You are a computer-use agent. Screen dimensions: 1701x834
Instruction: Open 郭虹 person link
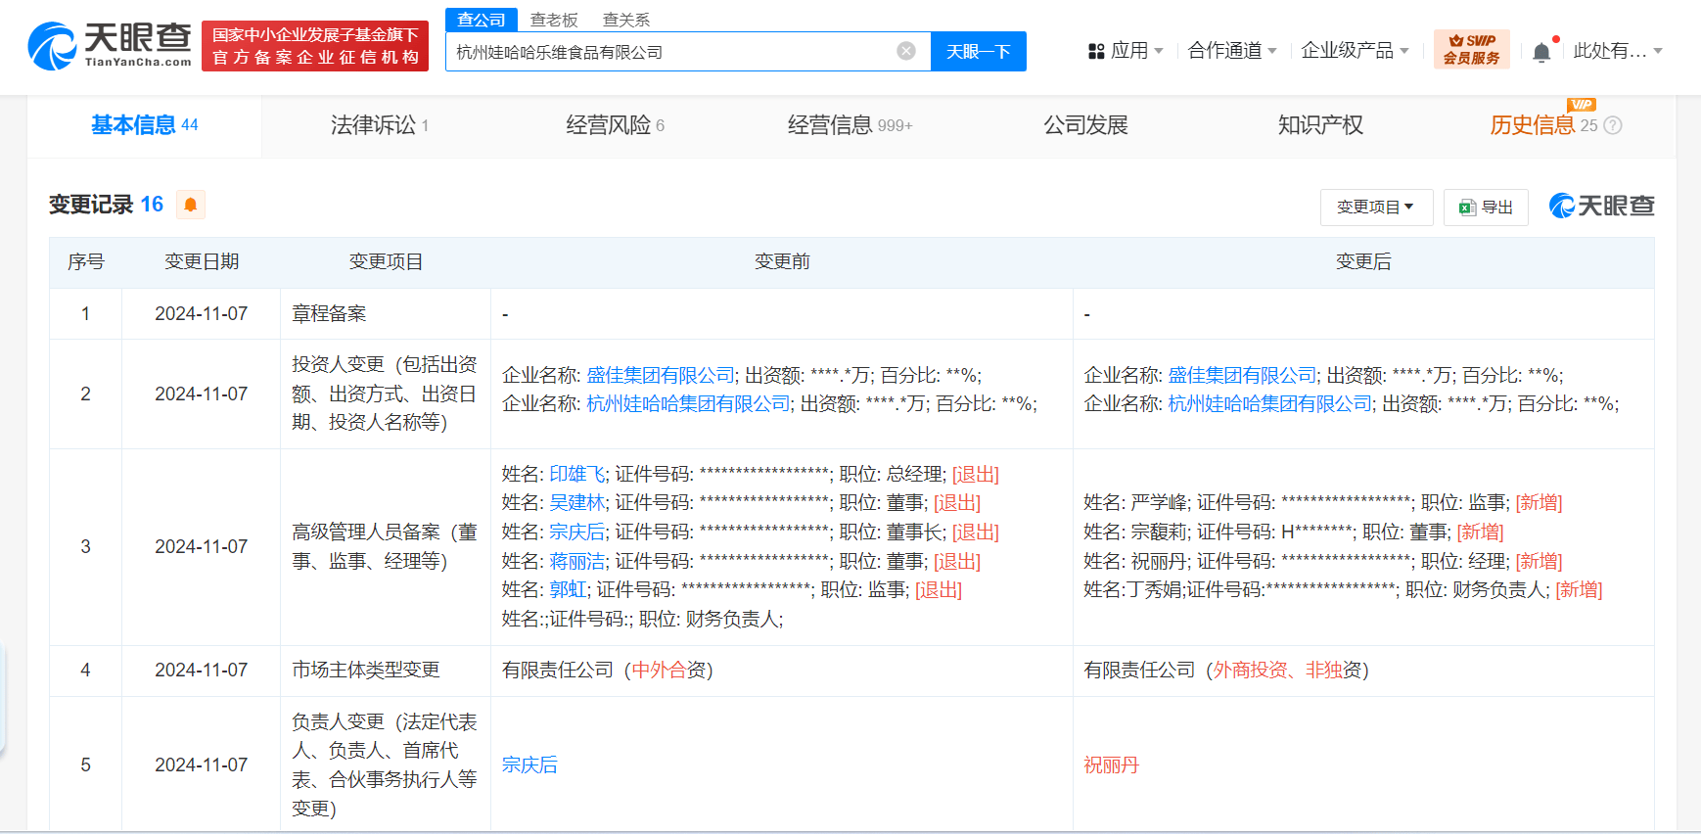coord(568,589)
